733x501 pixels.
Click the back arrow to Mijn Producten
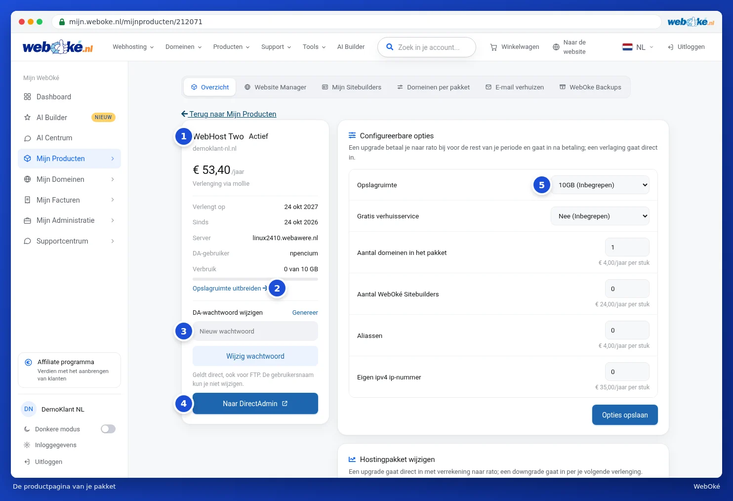pyautogui.click(x=185, y=114)
